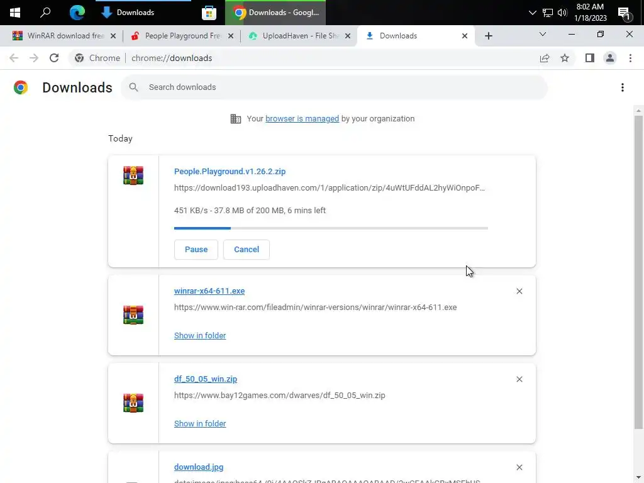The height and width of the screenshot is (483, 644).
Task: Share this page icon
Action: pyautogui.click(x=545, y=58)
